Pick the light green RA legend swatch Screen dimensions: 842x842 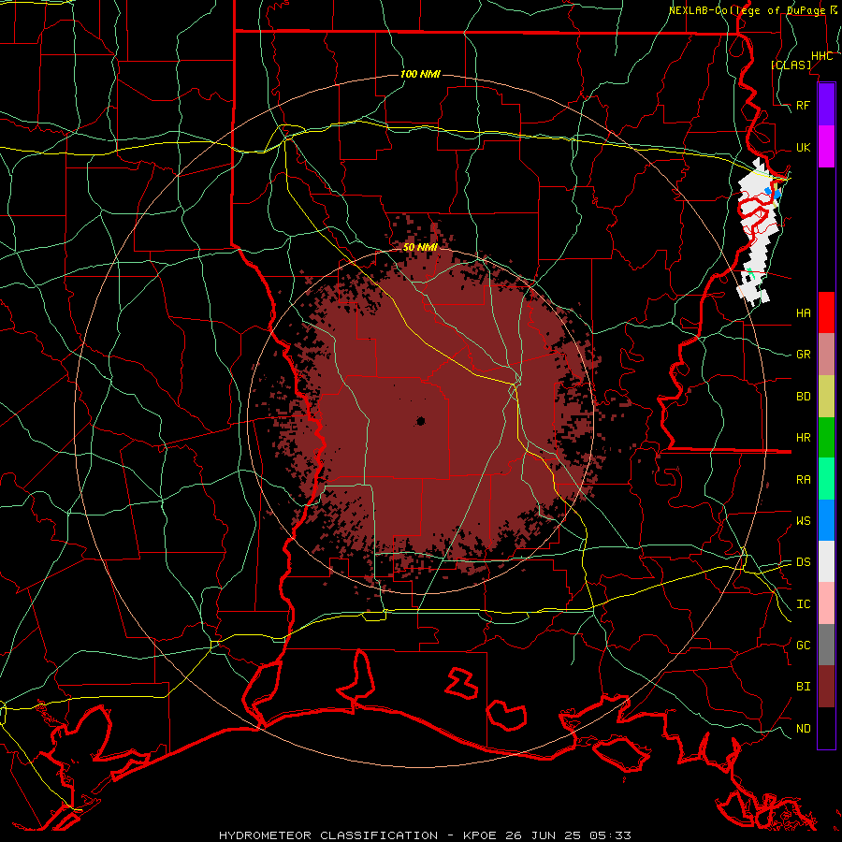pyautogui.click(x=826, y=479)
